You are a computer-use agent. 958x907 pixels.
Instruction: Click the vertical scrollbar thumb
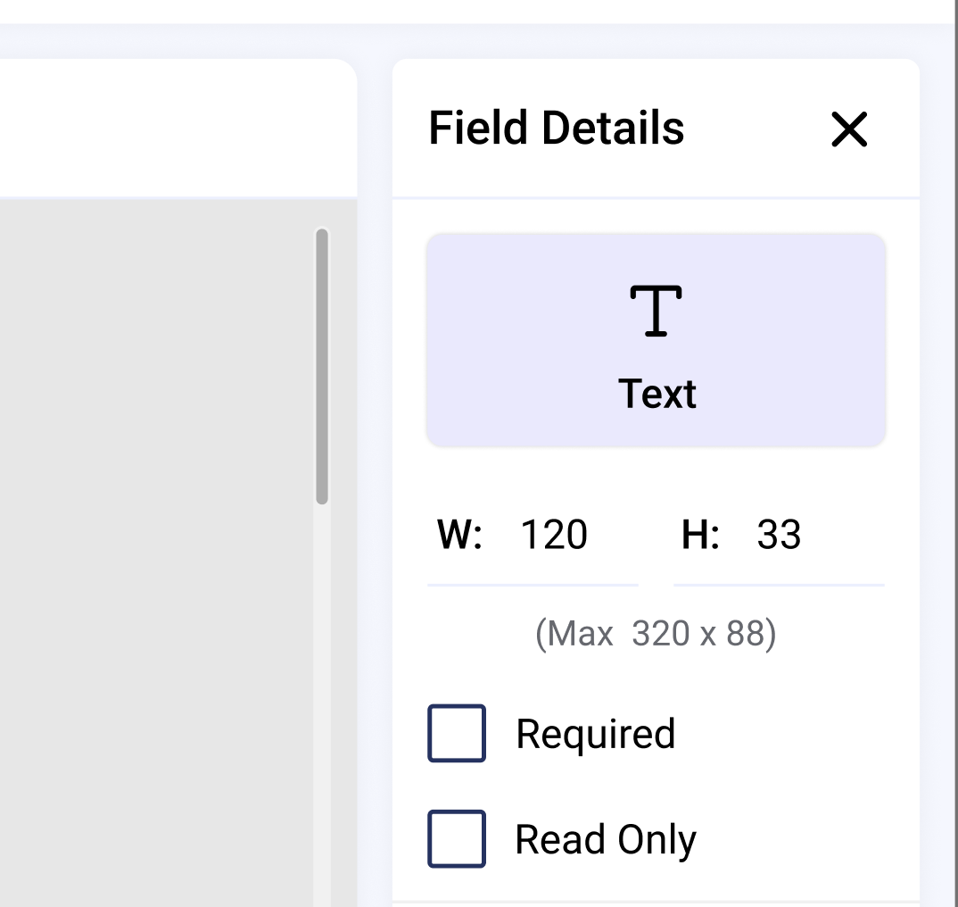pyautogui.click(x=322, y=366)
